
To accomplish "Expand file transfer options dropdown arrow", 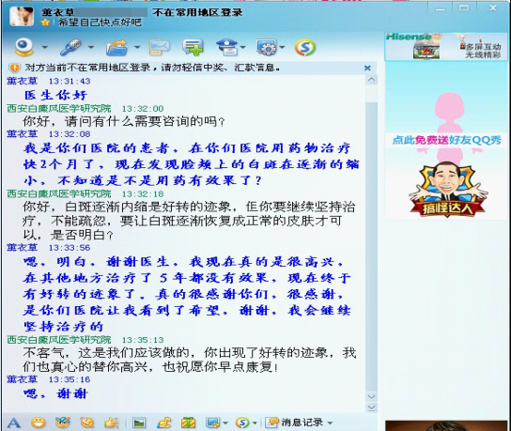I will (137, 47).
